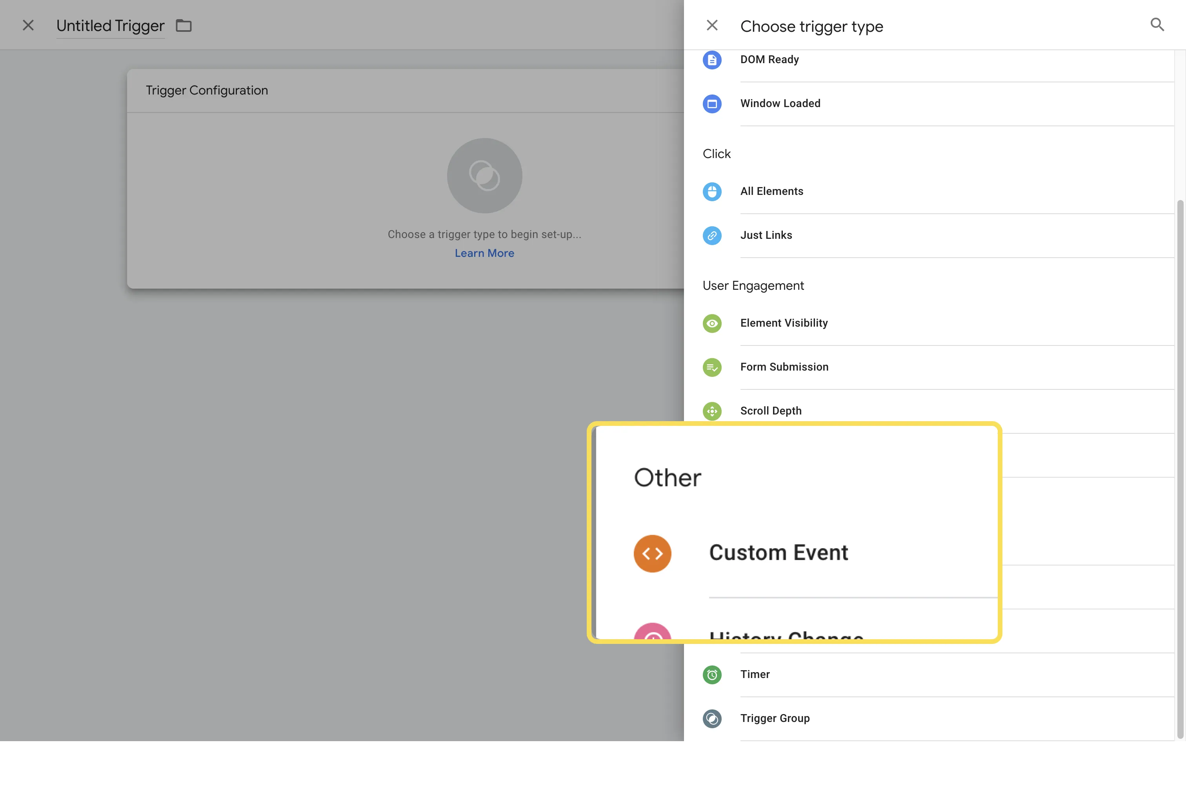The image size is (1186, 789).
Task: Close the Choose trigger type panel
Action: click(x=711, y=25)
